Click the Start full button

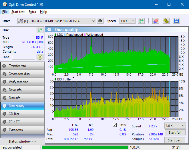[175, 133]
